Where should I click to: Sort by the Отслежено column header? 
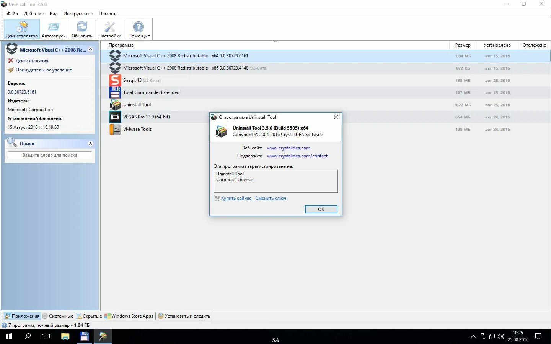(x=534, y=45)
